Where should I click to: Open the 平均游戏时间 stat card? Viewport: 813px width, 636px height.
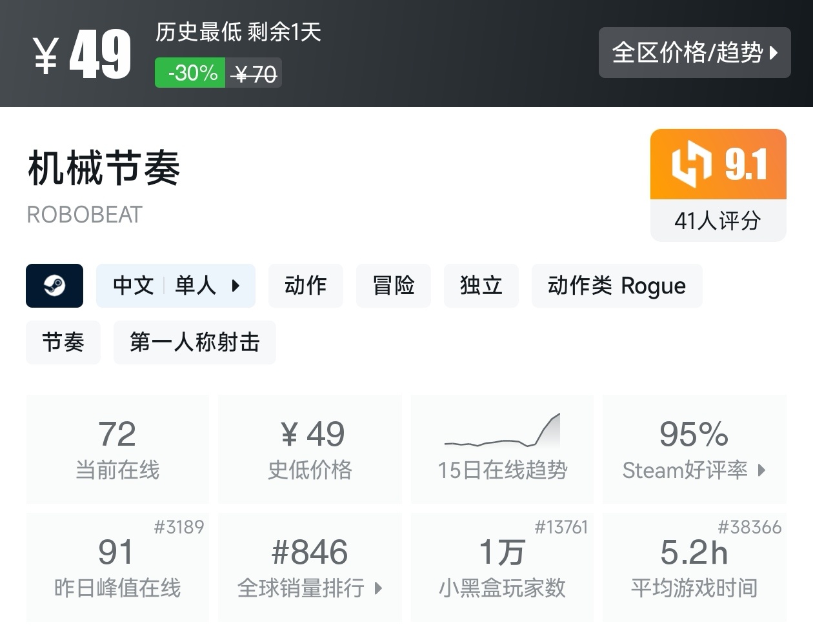694,568
